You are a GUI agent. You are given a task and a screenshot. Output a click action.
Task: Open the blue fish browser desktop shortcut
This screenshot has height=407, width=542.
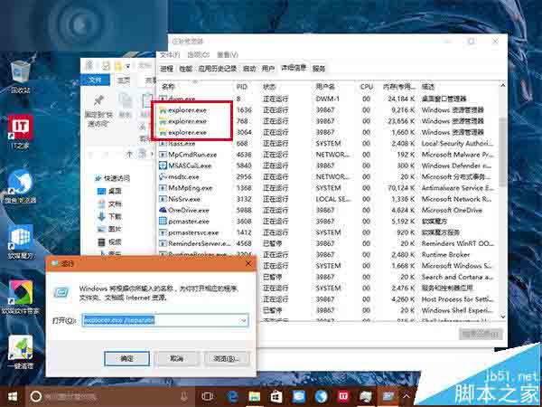(x=20, y=186)
